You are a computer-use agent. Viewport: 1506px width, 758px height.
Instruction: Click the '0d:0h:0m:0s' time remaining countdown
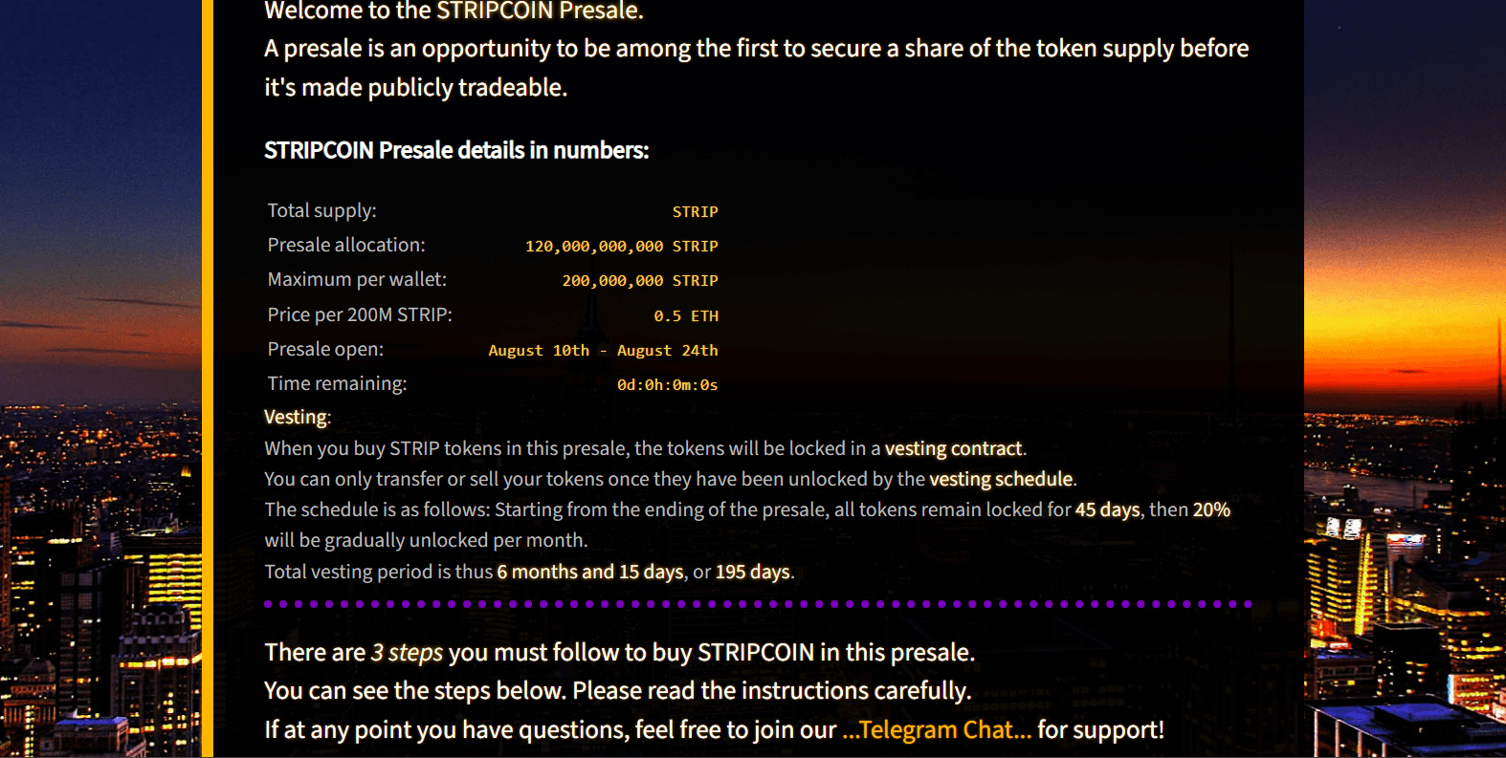tap(667, 384)
